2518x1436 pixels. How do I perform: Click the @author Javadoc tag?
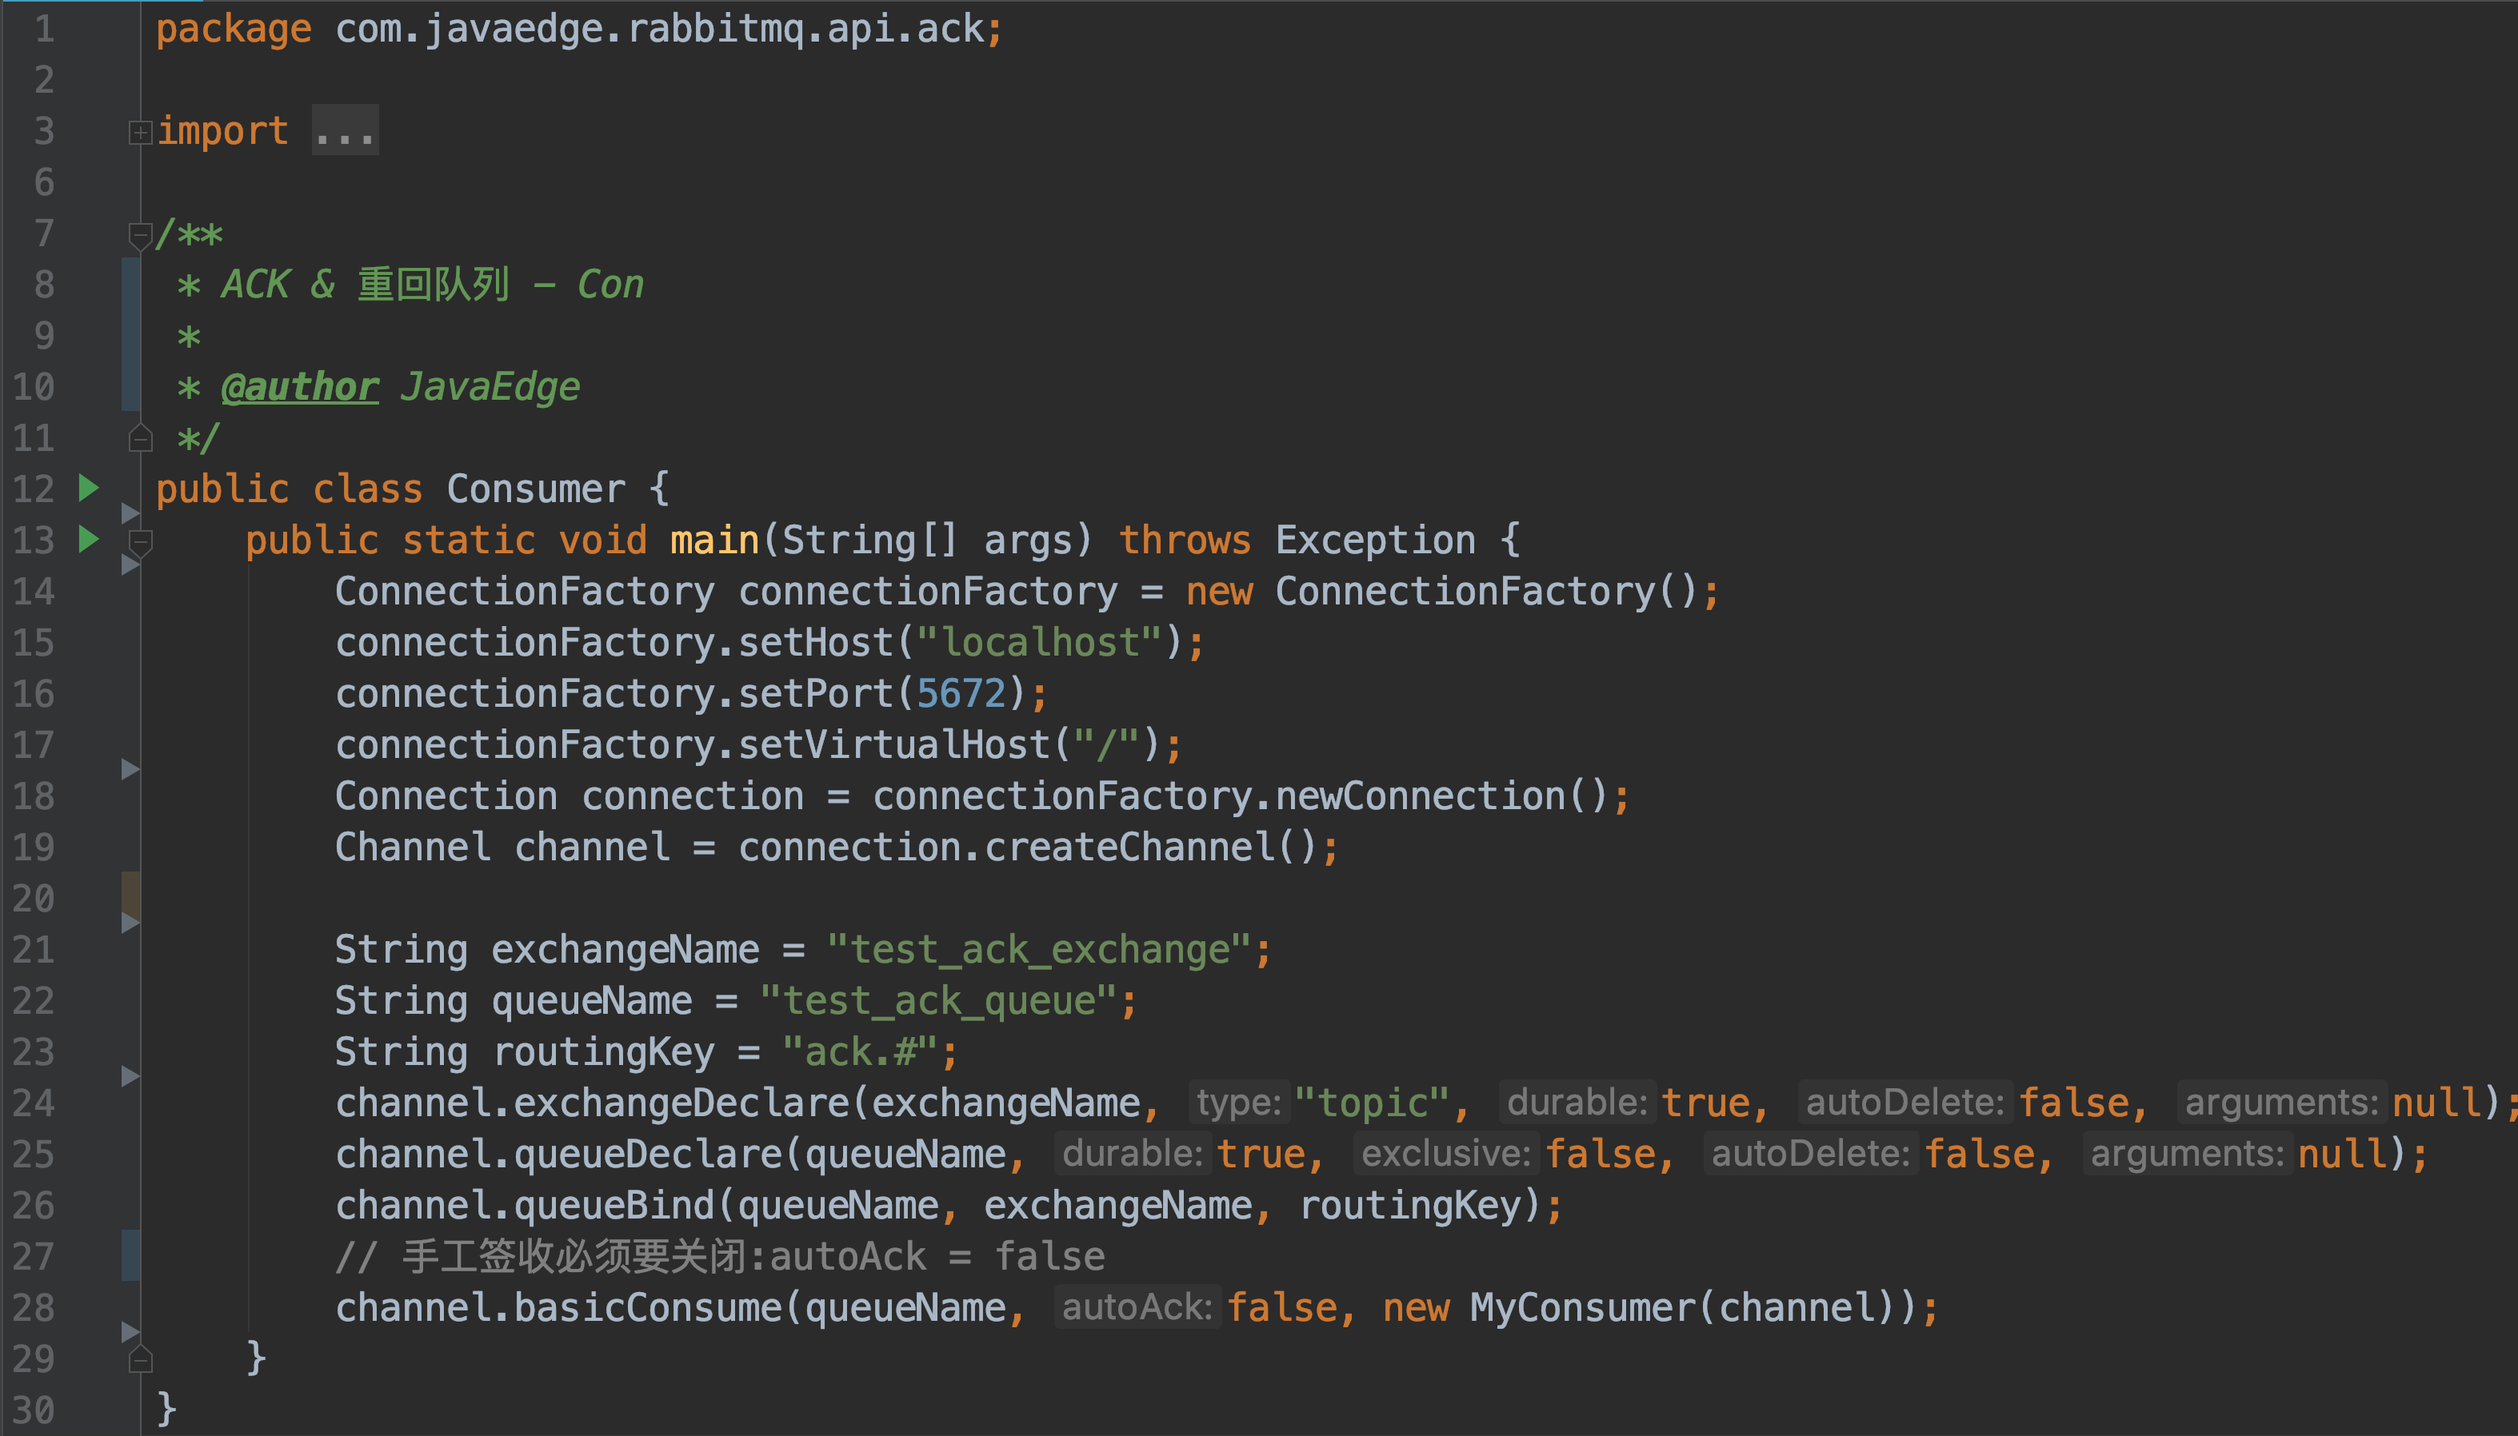tap(300, 387)
